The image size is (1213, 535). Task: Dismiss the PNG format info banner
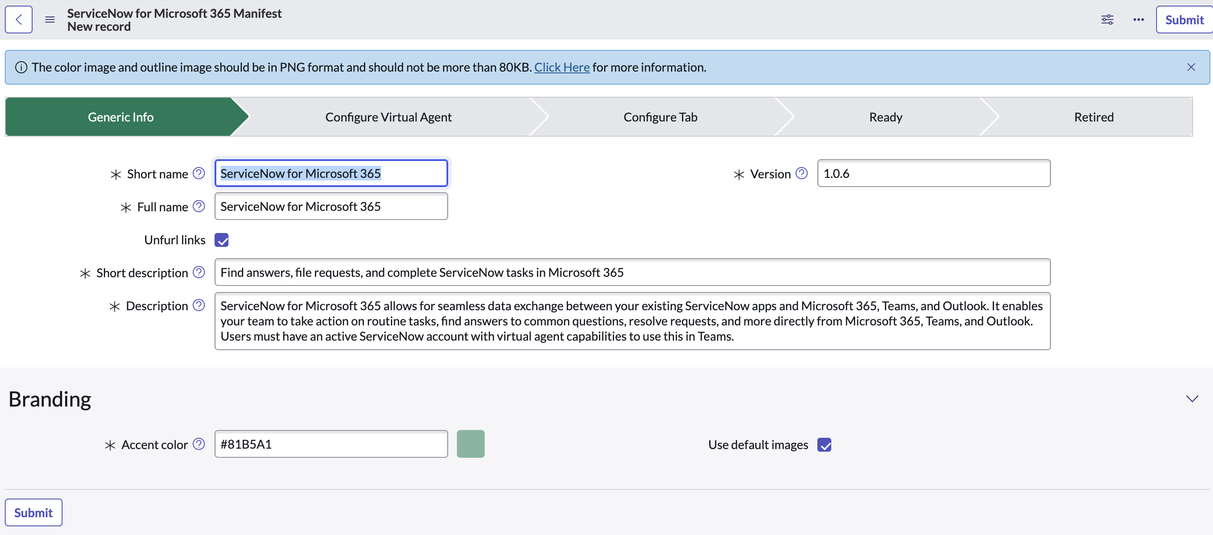pos(1191,67)
